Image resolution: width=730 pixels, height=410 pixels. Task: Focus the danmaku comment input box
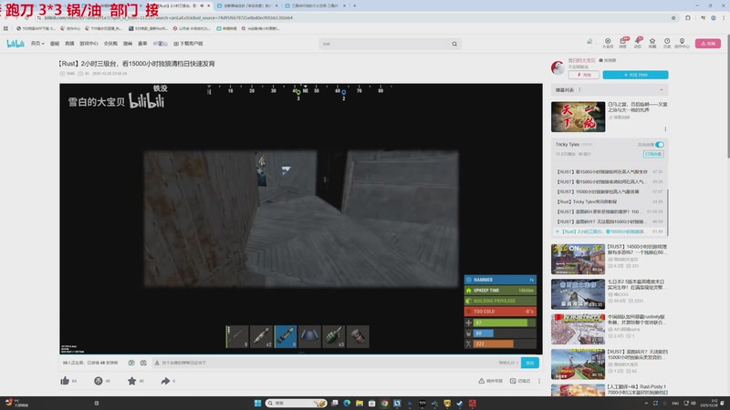[326, 363]
